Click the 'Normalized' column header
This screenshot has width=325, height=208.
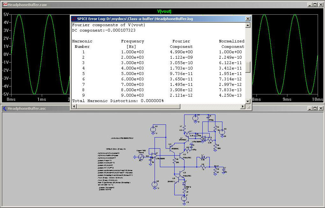(x=232, y=41)
